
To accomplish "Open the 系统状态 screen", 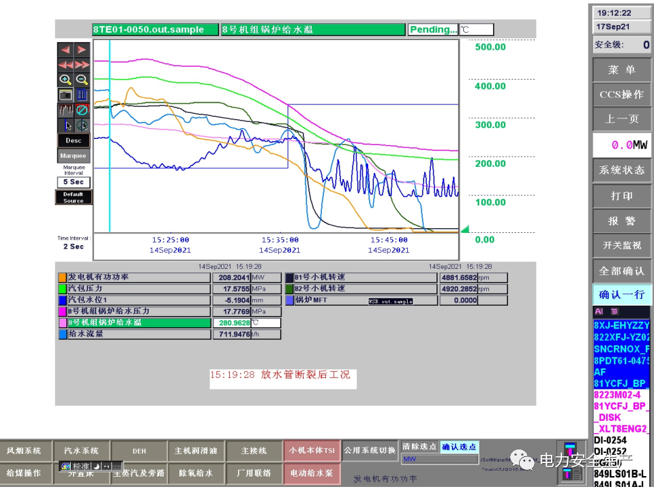I will click(x=621, y=170).
